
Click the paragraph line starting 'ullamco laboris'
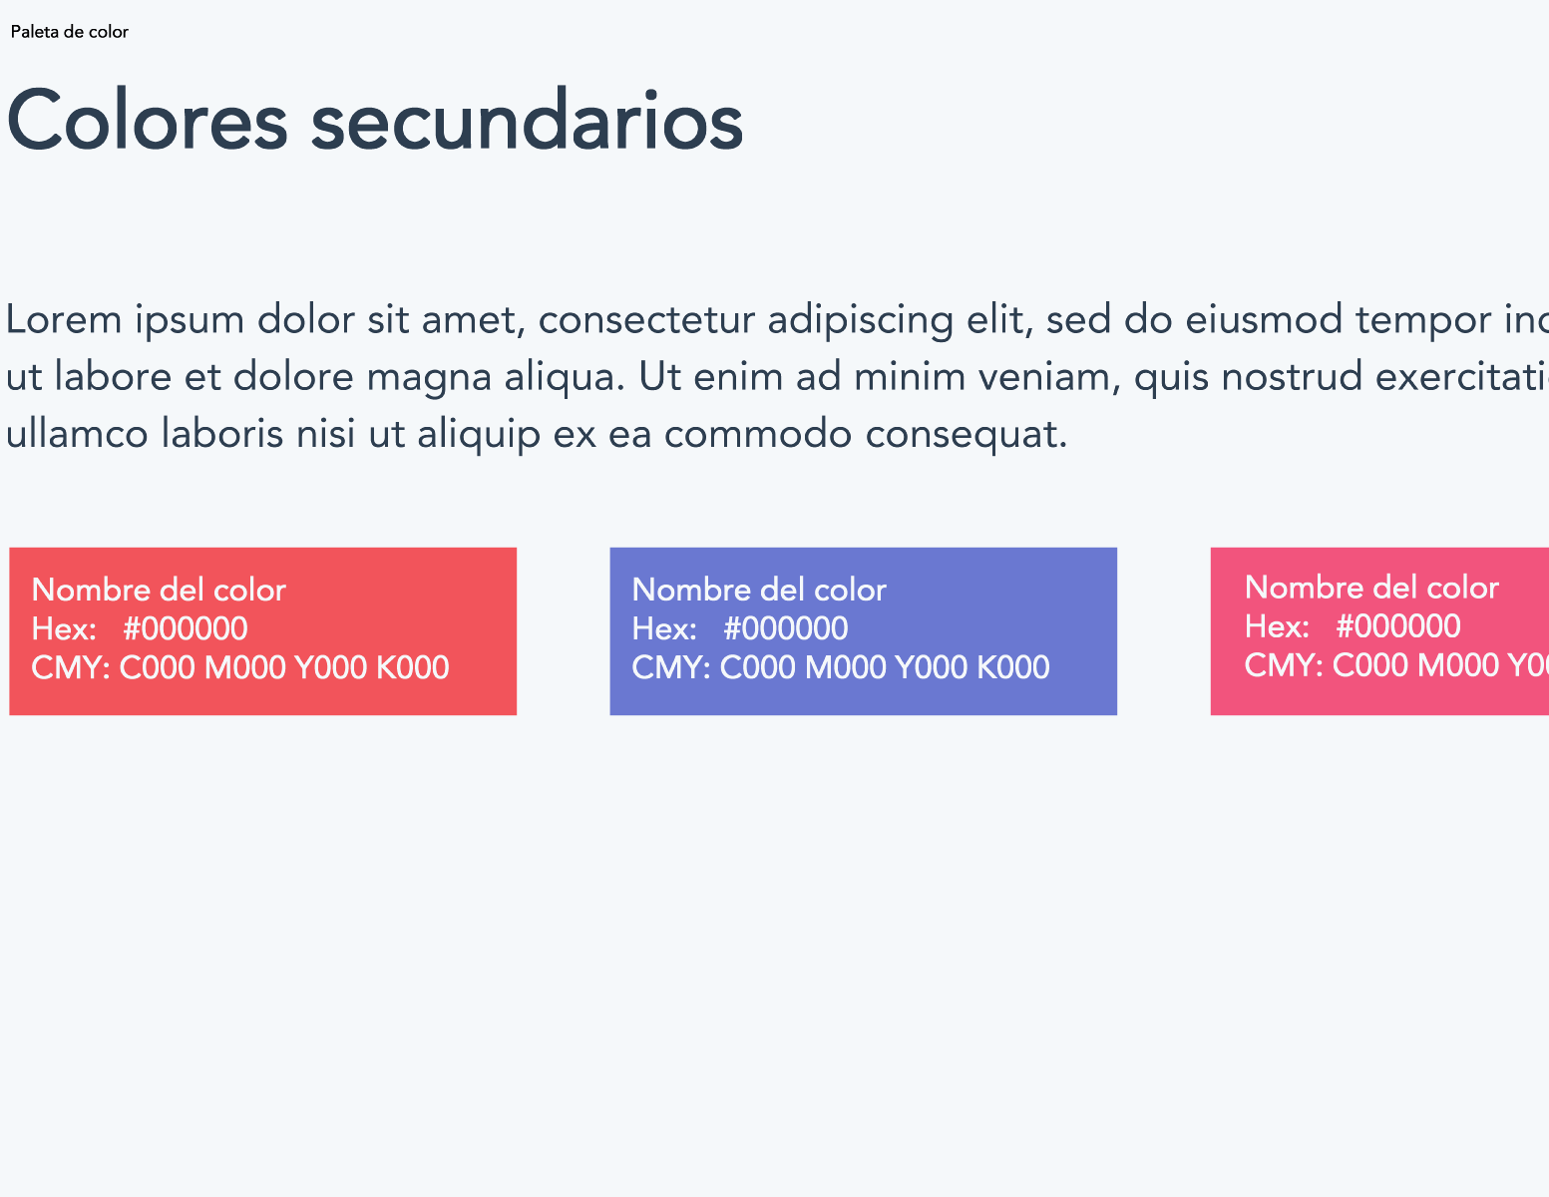[x=537, y=434]
